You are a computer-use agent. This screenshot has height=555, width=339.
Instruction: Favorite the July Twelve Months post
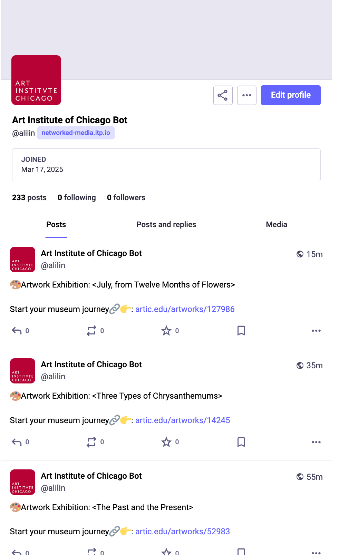tap(166, 331)
